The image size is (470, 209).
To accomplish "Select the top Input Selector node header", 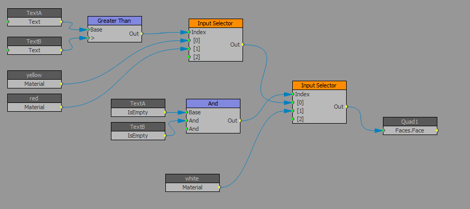I will pos(216,23).
